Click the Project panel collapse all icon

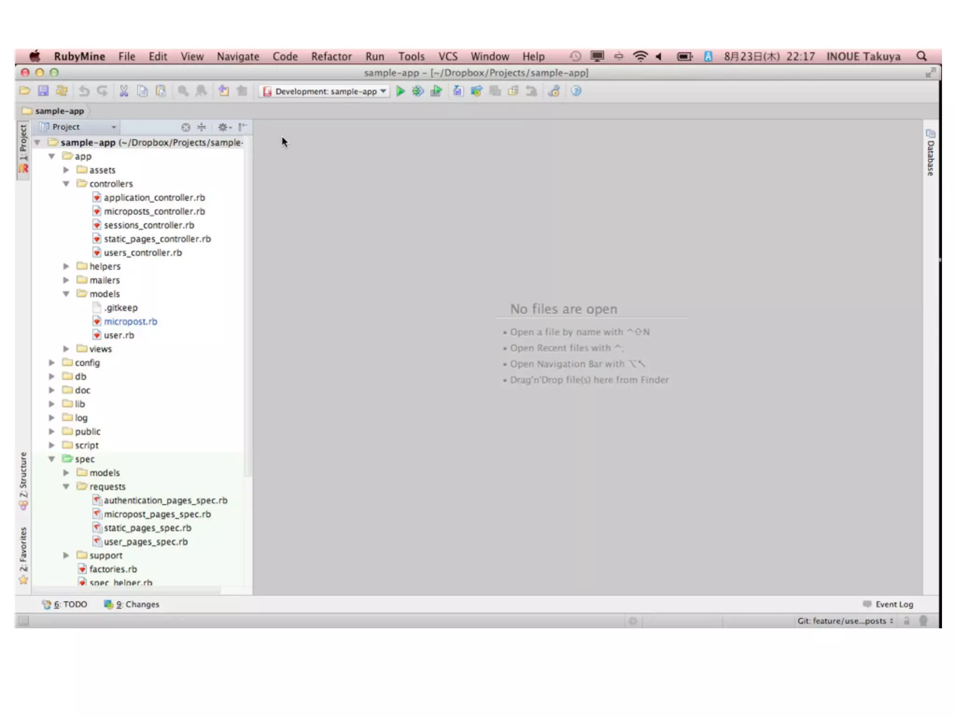(x=202, y=127)
